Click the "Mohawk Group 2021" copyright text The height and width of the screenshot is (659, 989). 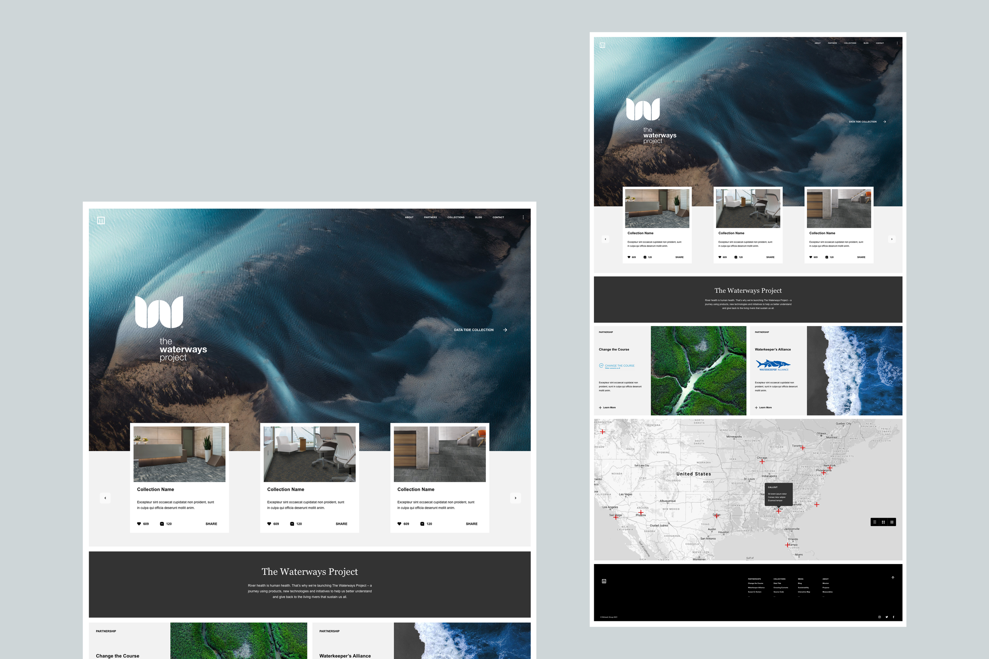point(609,617)
